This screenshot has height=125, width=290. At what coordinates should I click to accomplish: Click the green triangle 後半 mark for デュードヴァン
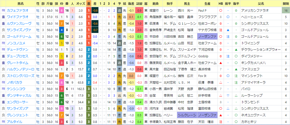pos(236,50)
